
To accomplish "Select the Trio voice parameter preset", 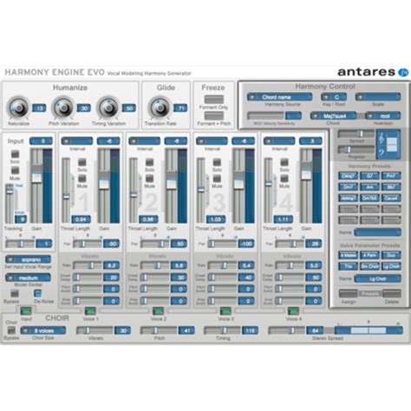I will tap(348, 266).
